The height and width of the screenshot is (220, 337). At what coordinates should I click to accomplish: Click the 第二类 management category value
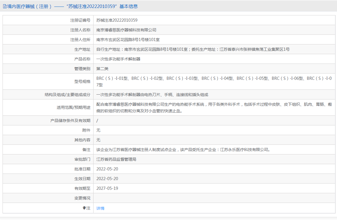102,69
